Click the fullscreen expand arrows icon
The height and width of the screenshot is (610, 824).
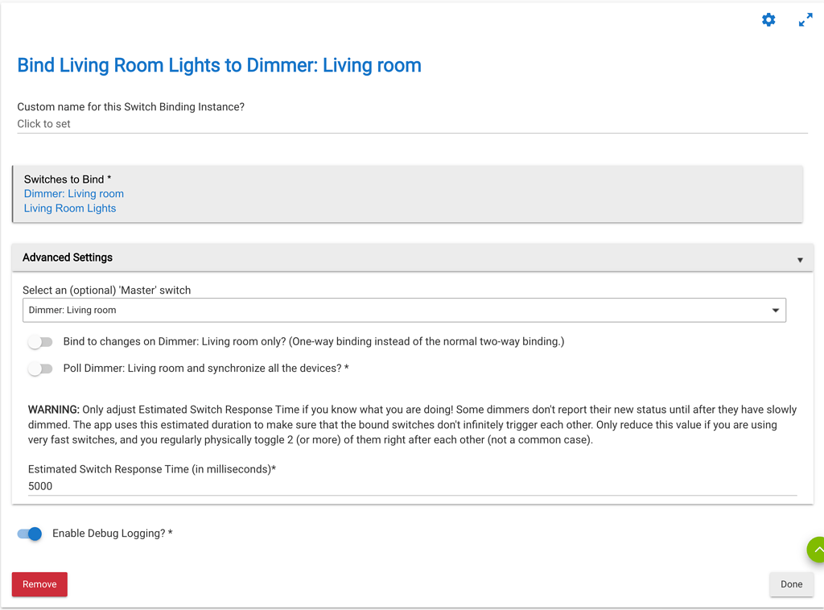(805, 19)
